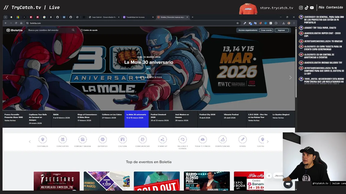Open the YouTube icon in stream header
346x194 pixels.
(312, 8)
